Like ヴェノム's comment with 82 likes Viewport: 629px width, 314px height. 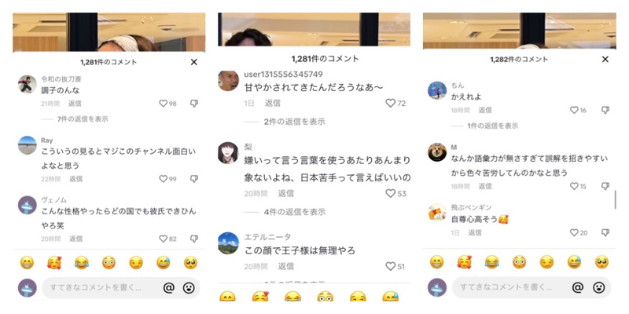[x=164, y=239]
